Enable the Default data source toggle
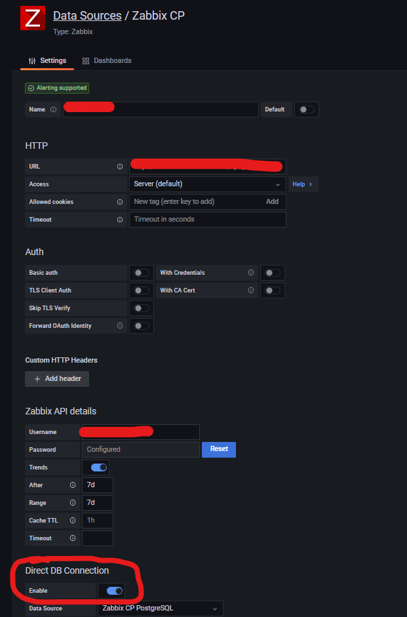 pyautogui.click(x=305, y=109)
